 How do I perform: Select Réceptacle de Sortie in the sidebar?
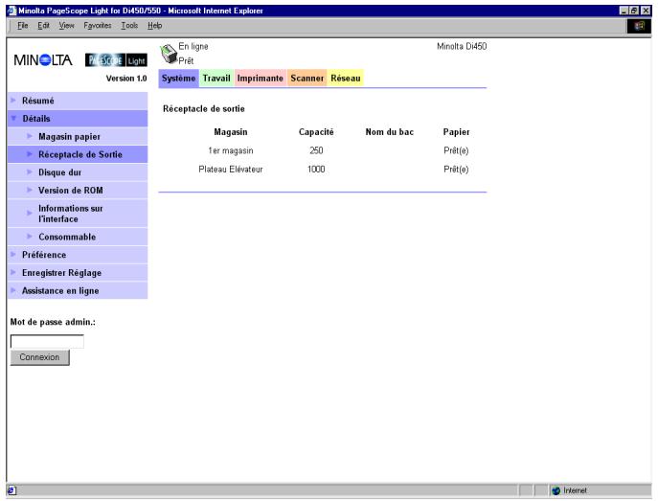[x=80, y=154]
